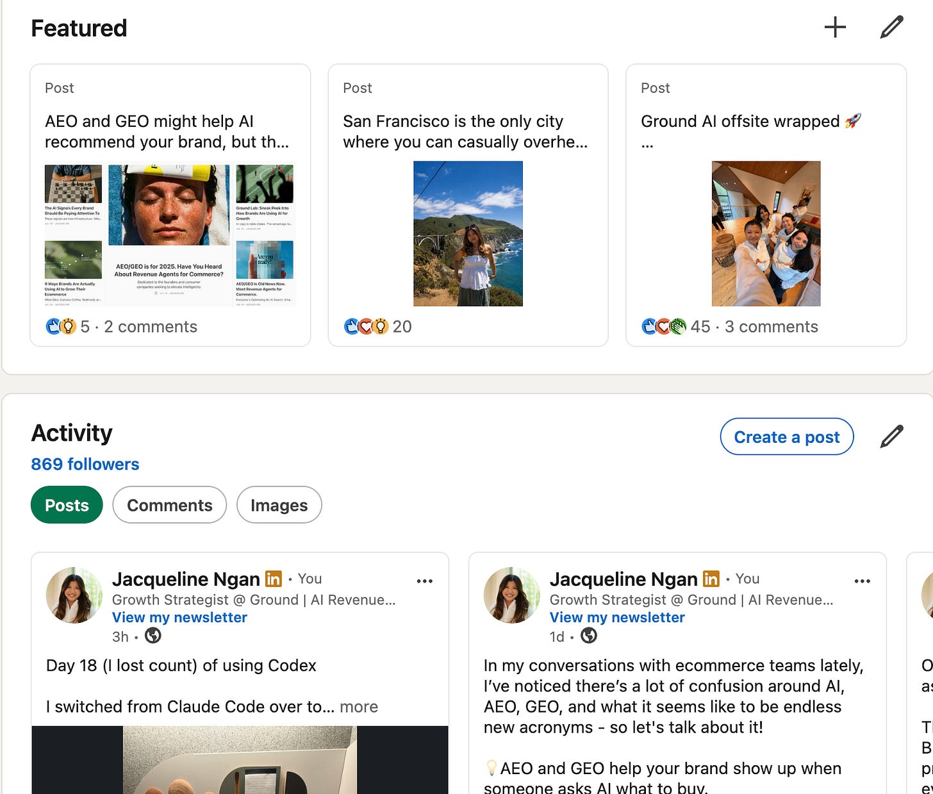
Task: Expand Codex post text with more link
Action: (359, 707)
